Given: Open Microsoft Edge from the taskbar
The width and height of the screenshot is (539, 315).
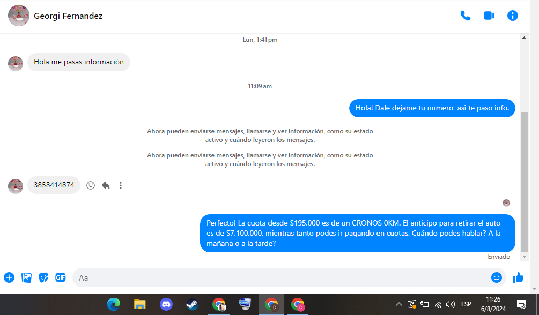Looking at the screenshot, I should tap(114, 304).
